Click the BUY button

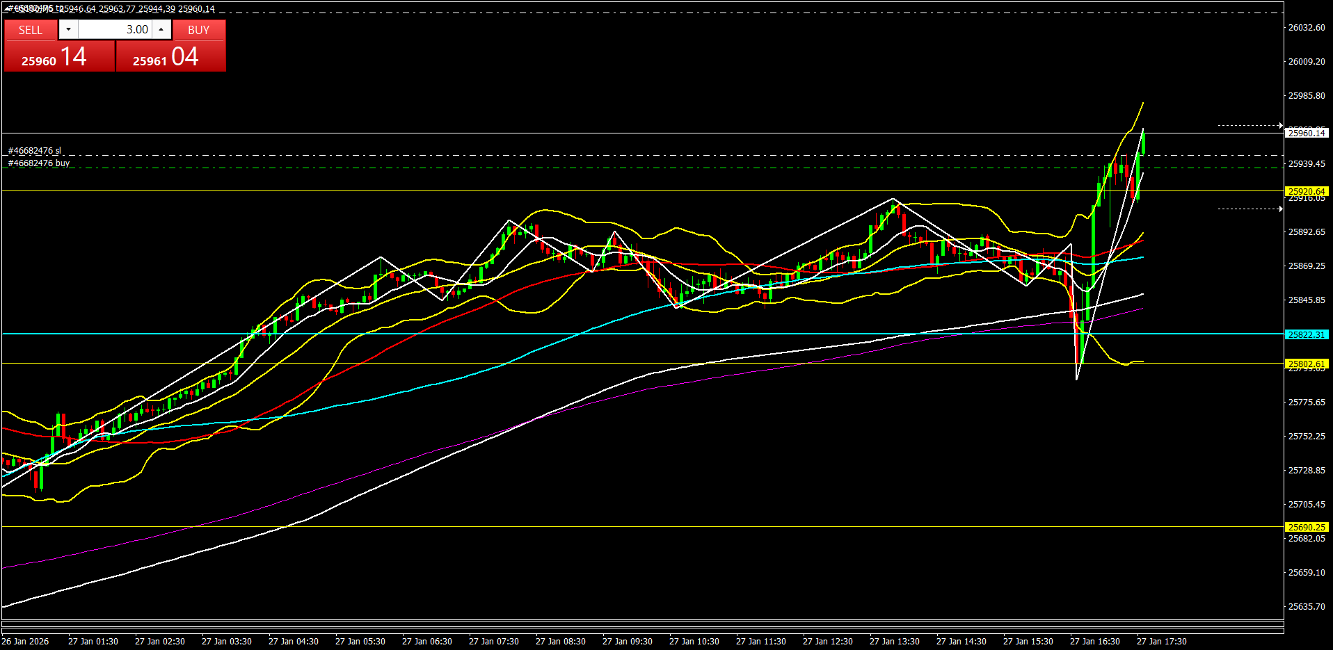tap(198, 30)
